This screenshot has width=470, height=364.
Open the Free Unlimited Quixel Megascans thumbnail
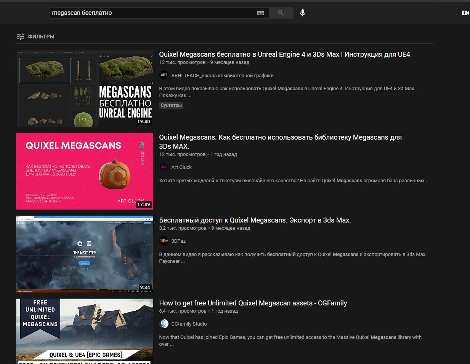85,331
